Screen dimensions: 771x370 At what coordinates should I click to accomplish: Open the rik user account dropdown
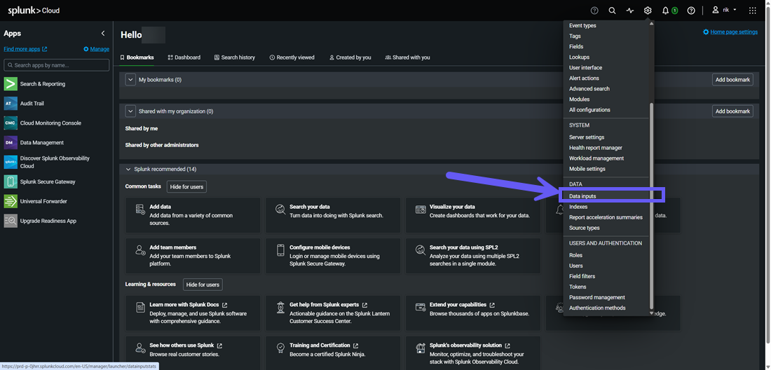pyautogui.click(x=724, y=11)
